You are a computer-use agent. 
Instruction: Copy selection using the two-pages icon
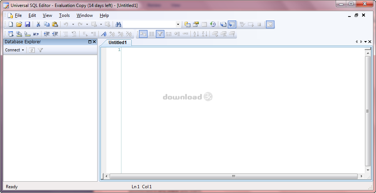pyautogui.click(x=47, y=24)
